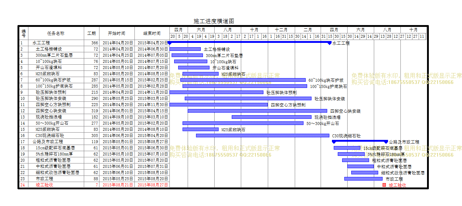Select the 十二月 month header in the timeline
Image resolution: width=462 pixels, height=206 pixels.
point(281,30)
